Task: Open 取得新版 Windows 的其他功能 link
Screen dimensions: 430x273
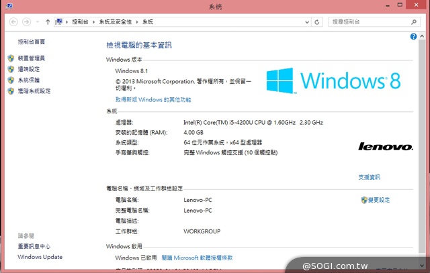Action: 153,100
